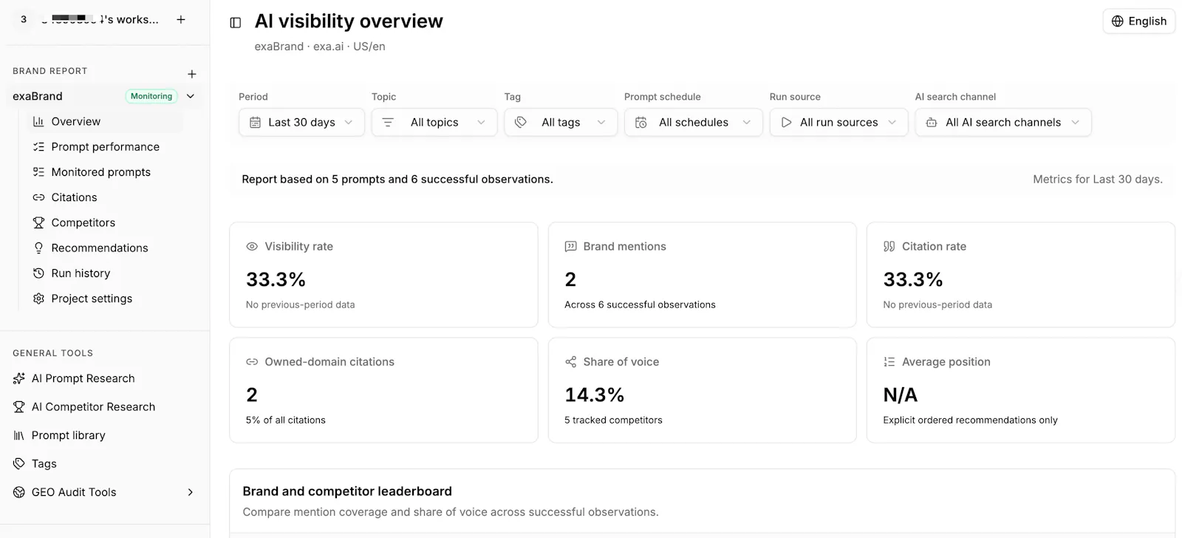Open the Citations page
Viewport: 1182px width, 538px height.
tap(105, 197)
